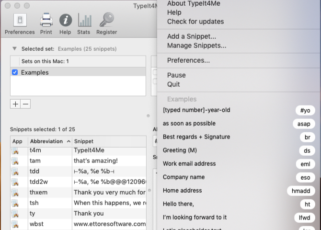Pick I'm looking forward to it snippet
Viewport: 321px width, 230px height.
tap(239, 218)
